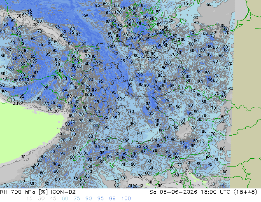Click the legend value '90' in color scale
Image resolution: width=261 pixels, height=202 pixels.
(x=89, y=199)
